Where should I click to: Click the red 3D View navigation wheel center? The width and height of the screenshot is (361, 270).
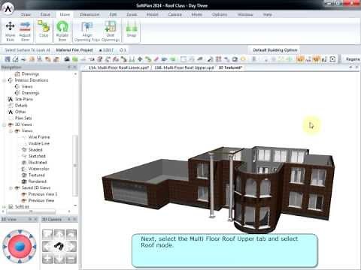pyautogui.click(x=20, y=247)
